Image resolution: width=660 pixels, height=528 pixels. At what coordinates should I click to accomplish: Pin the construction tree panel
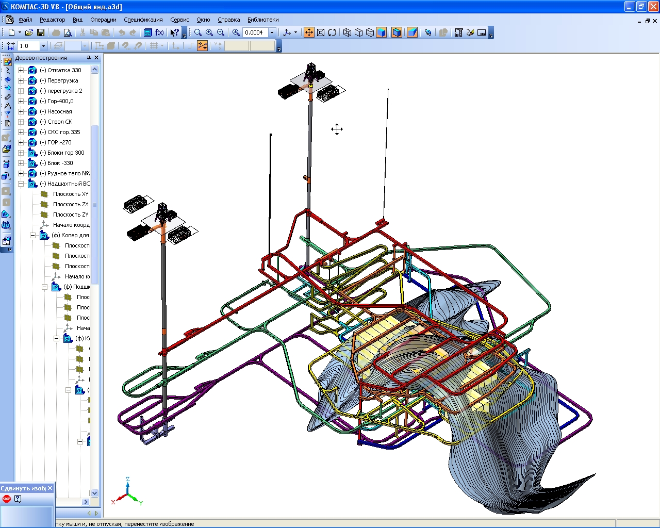click(x=89, y=58)
